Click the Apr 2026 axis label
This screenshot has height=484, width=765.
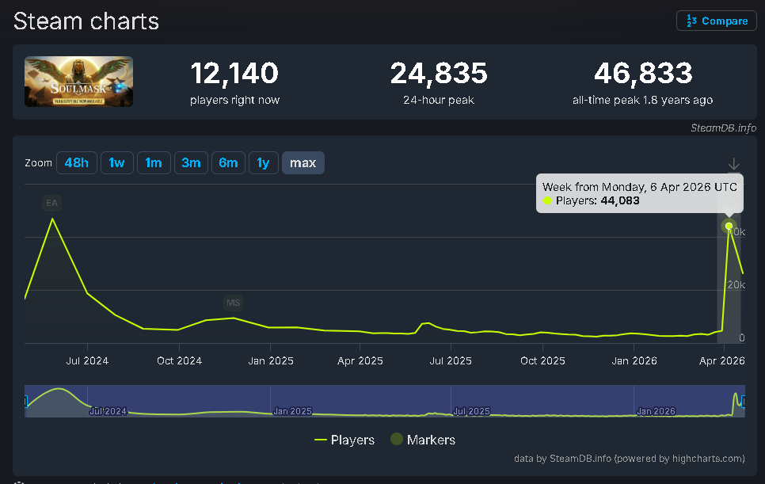pos(722,361)
